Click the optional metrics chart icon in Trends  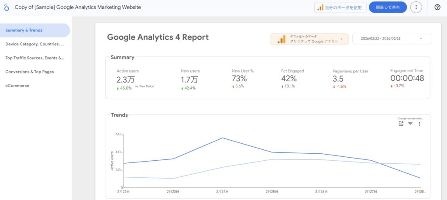(401, 124)
